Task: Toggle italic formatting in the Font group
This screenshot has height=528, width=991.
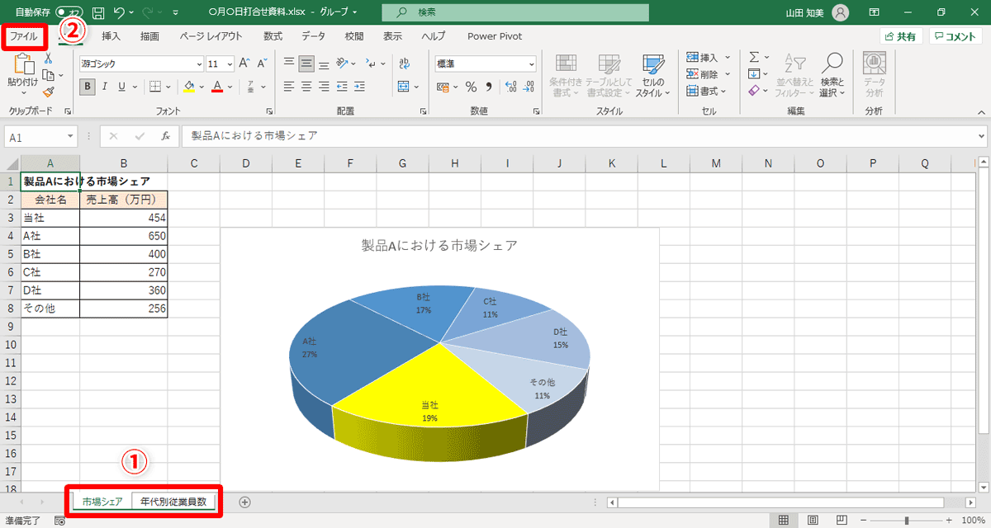Action: tap(104, 86)
